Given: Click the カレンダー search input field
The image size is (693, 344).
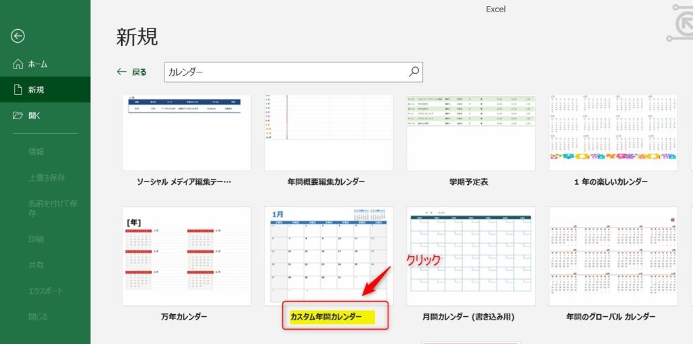Looking at the screenshot, I should [284, 72].
